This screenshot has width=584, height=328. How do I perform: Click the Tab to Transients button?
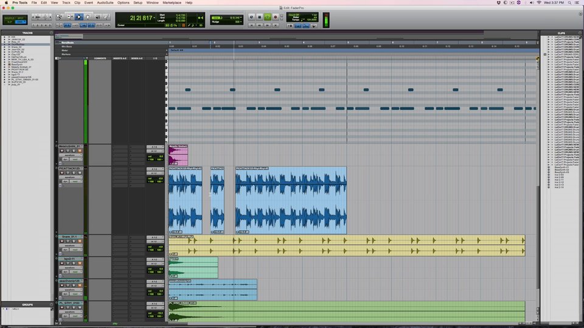coord(67,25)
